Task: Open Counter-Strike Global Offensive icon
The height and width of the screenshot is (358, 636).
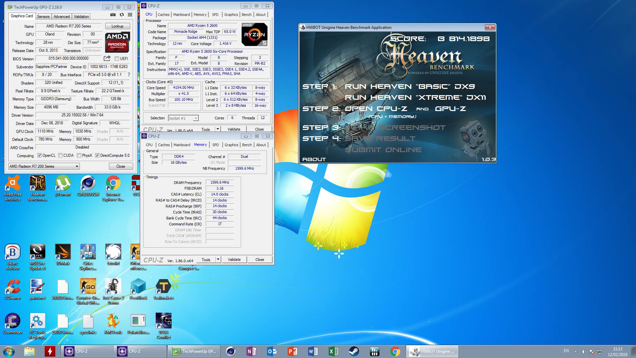Action: [x=88, y=291]
